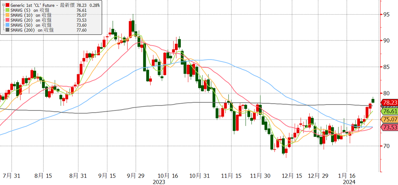Click the 2023 year label on time axis
This screenshot has width=398, height=185.
[159, 182]
